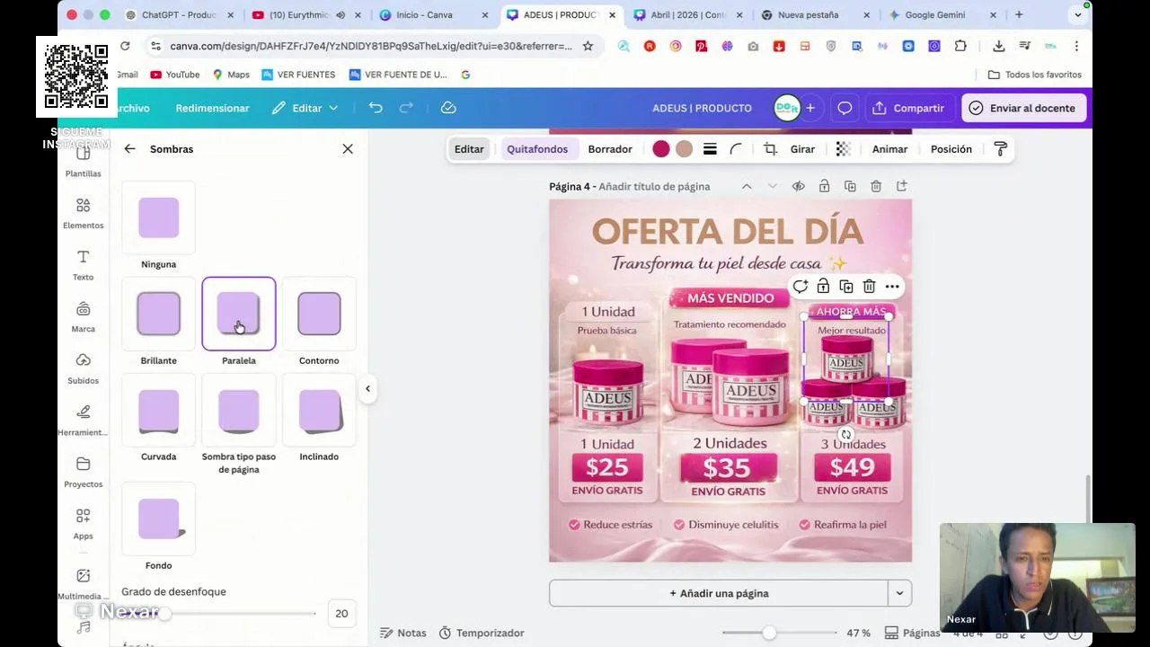Viewport: 1150px width, 647px height.
Task: Open the Páginas grid view
Action: [912, 633]
